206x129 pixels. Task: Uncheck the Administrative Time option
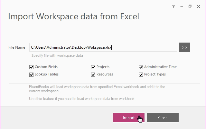[x=141, y=67]
